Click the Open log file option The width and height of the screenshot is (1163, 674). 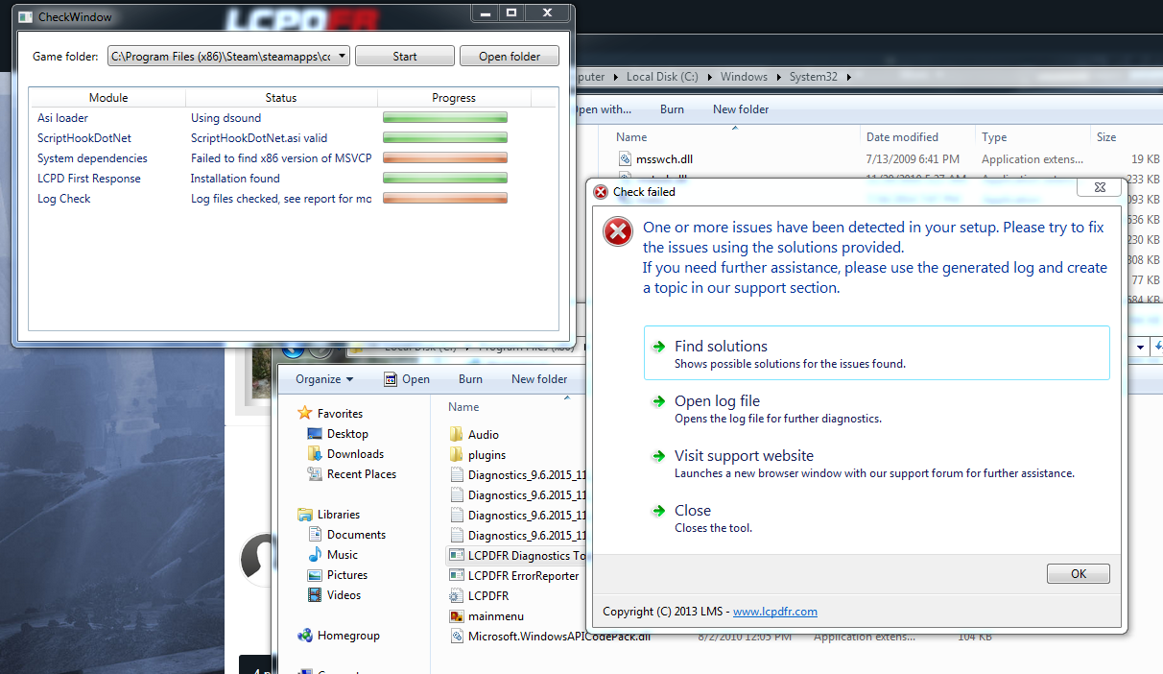tap(877, 408)
